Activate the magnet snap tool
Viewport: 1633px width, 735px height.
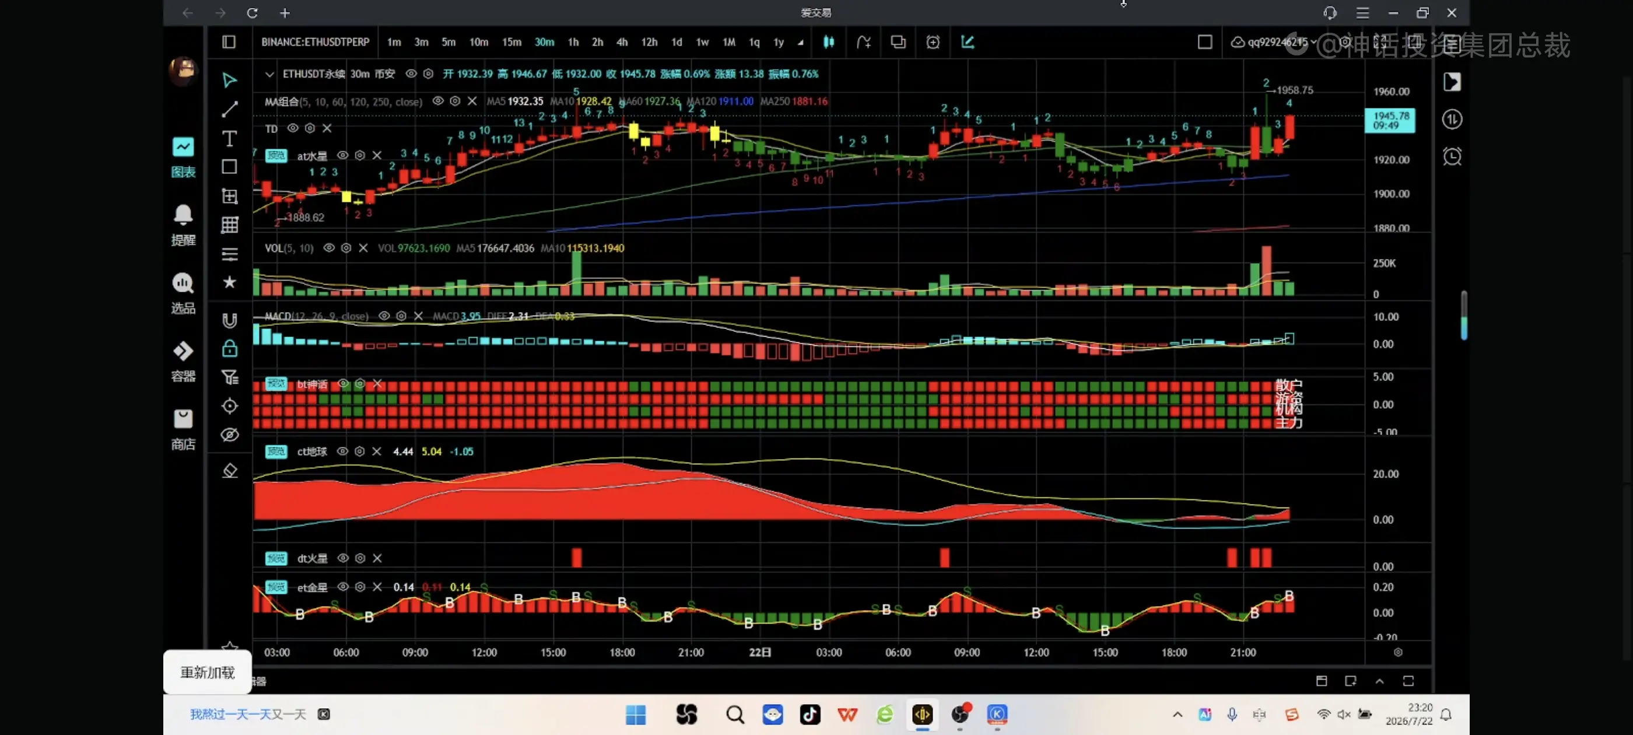[229, 320]
